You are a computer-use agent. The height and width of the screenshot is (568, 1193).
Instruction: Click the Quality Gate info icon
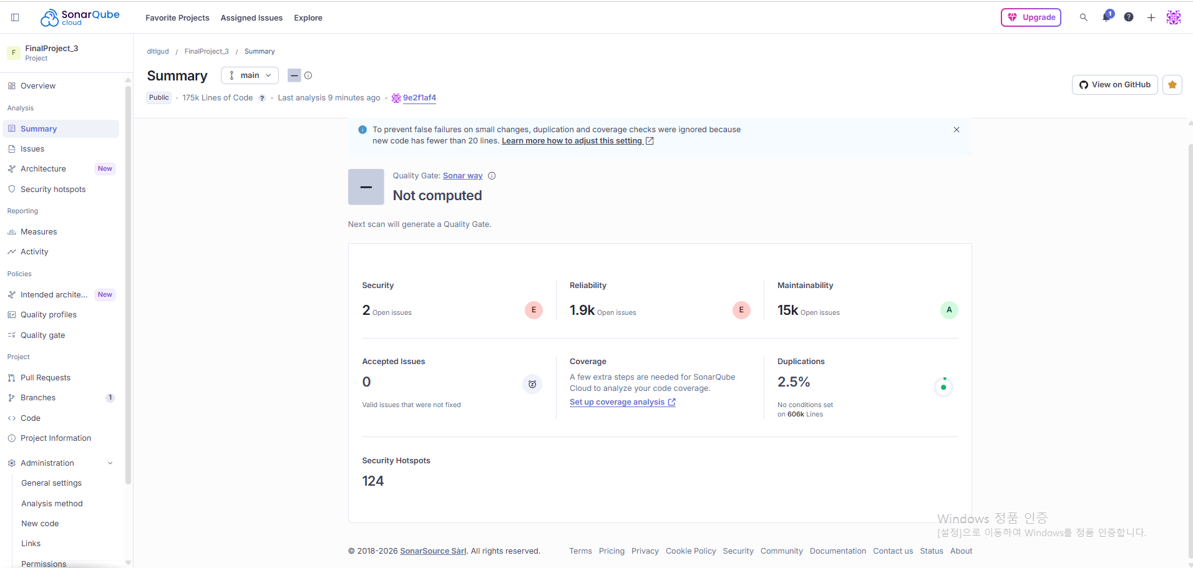[492, 176]
